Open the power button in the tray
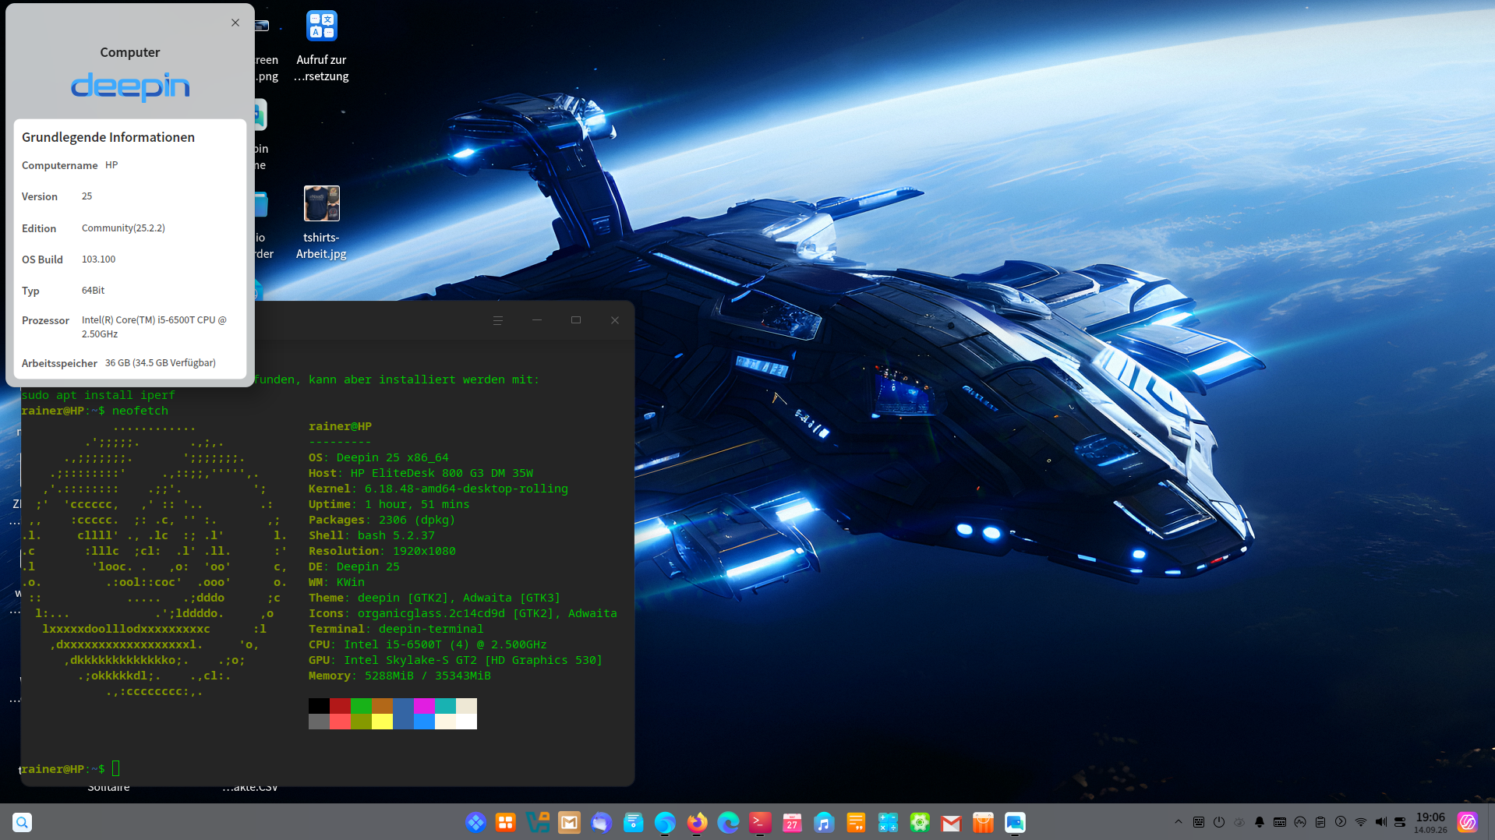Viewport: 1495px width, 840px height. 1219,822
